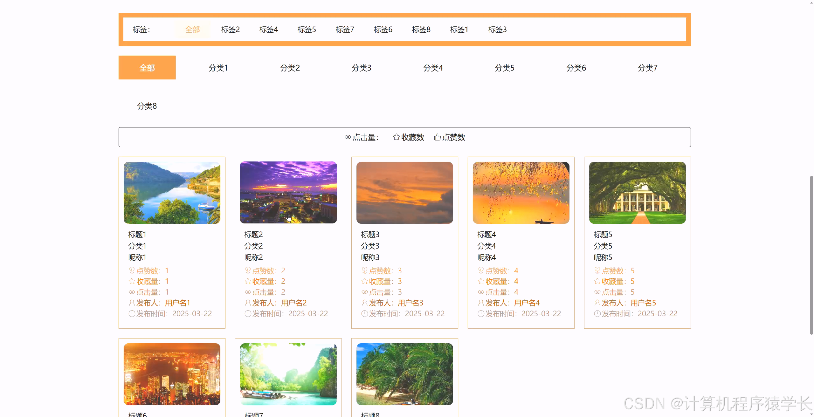Click the user icon beside 用户名2
Screen dimensions: 814x417
coord(248,303)
